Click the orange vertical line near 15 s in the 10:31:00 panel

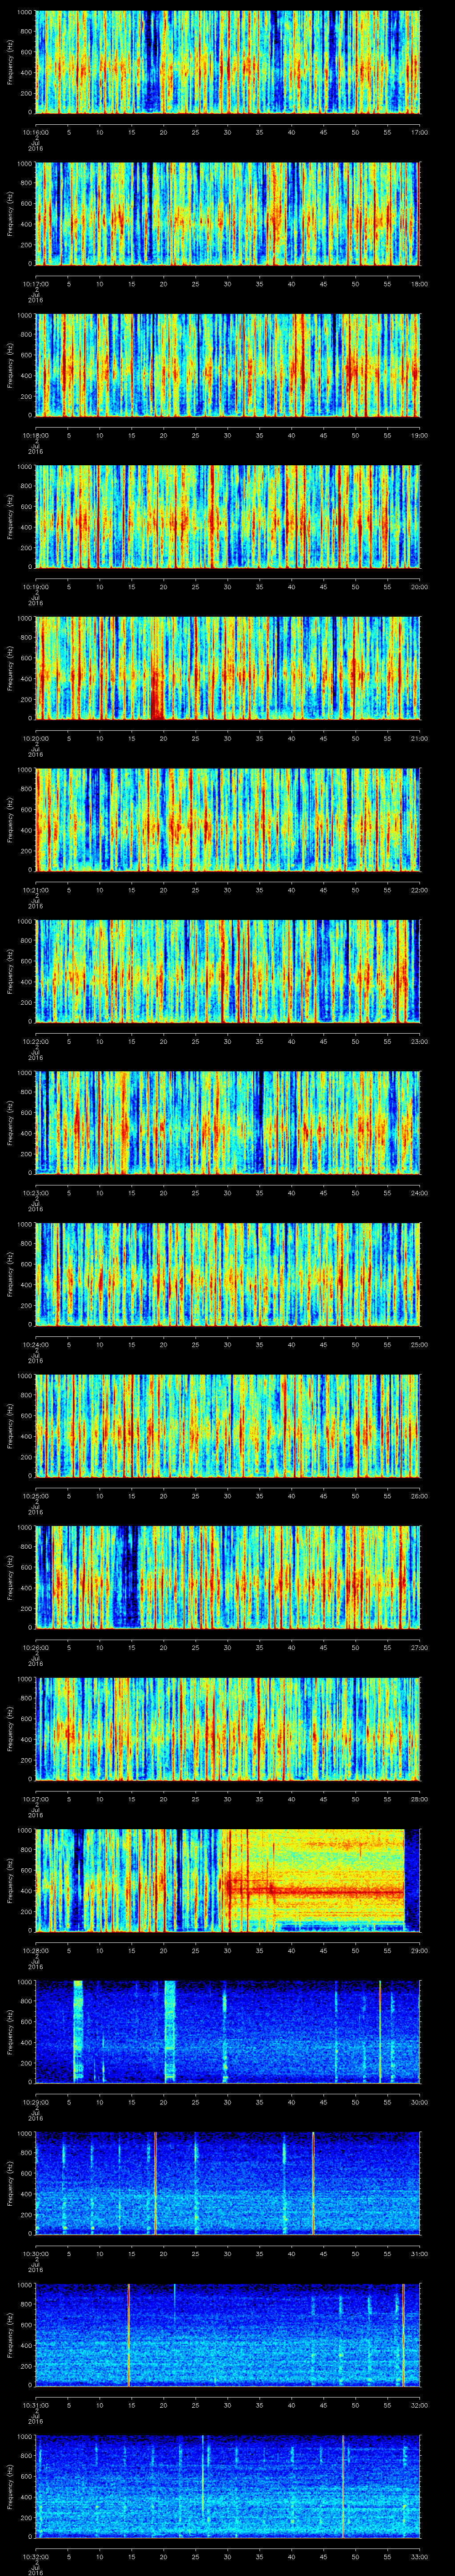129,2334
